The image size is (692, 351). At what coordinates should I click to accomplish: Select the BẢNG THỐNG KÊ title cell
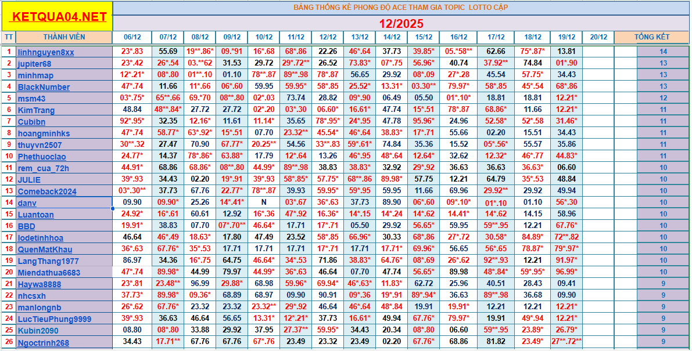(401, 8)
